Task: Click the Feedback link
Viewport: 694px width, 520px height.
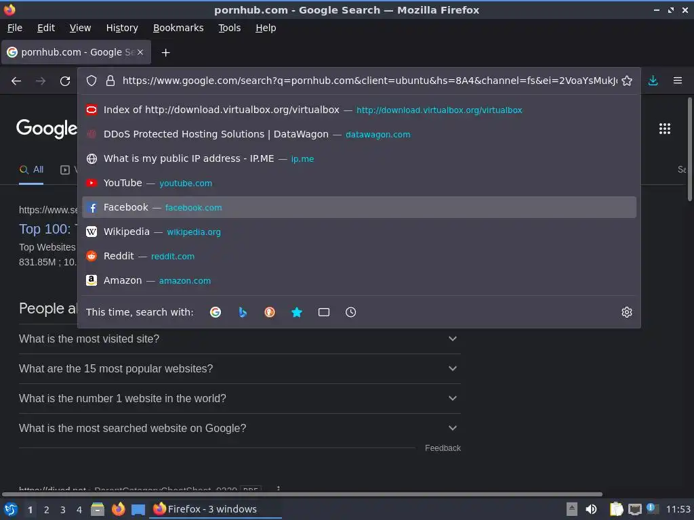Action: click(x=443, y=448)
